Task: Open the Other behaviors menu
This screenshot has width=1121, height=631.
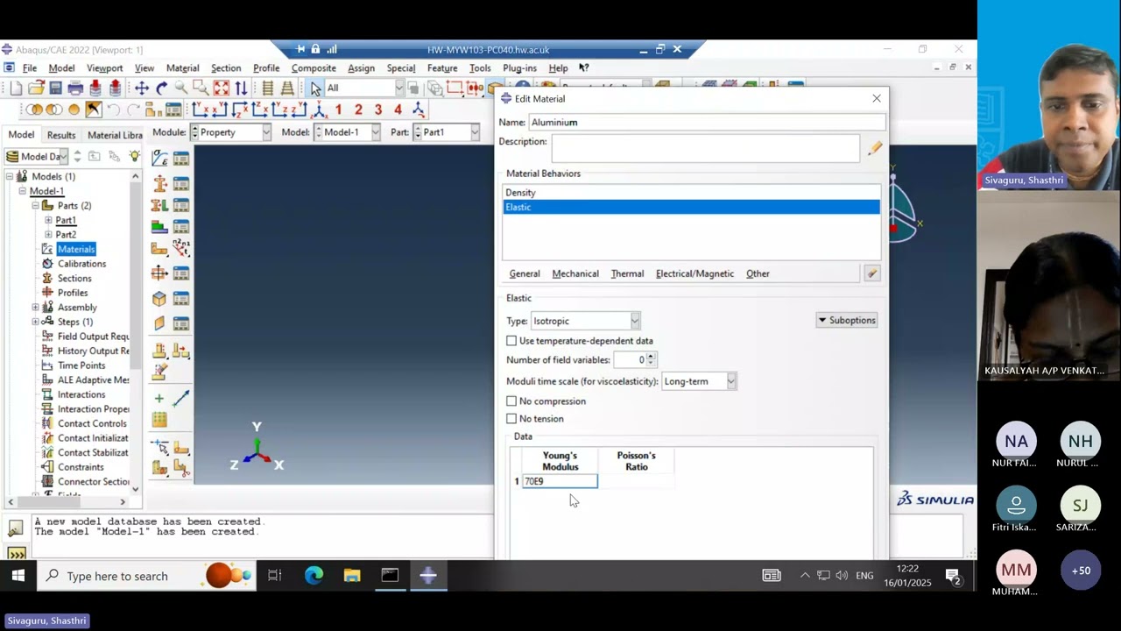Action: (758, 273)
